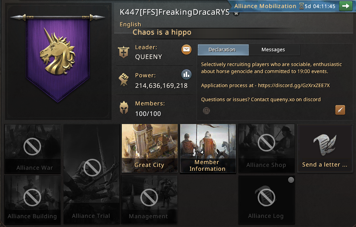The width and height of the screenshot is (356, 227).
Task: Click the helmet Members icon
Action: click(x=124, y=108)
